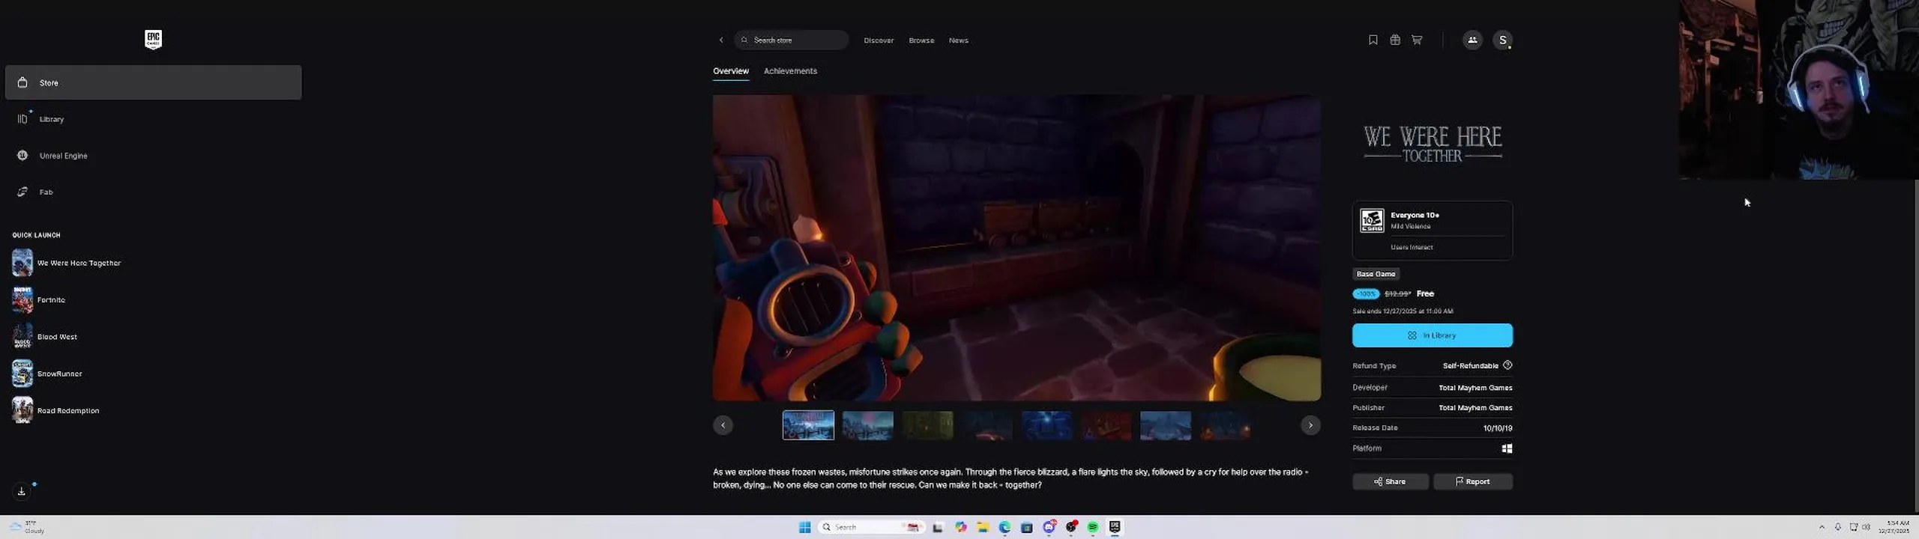Viewport: 1919px width, 539px height.
Task: Open the downloads icon at sidebar bottom
Action: [x=22, y=491]
